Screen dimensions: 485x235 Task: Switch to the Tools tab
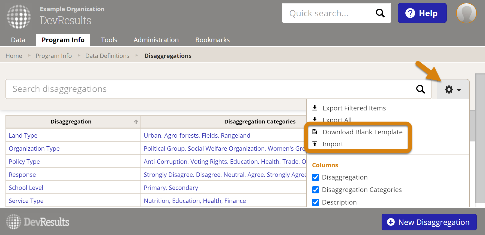pos(109,40)
